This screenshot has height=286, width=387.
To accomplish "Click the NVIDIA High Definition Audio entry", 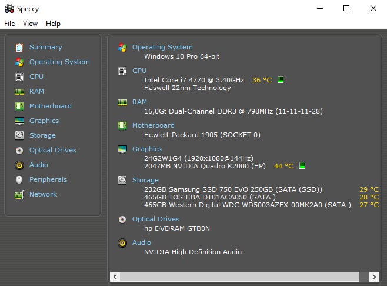I will (193, 252).
